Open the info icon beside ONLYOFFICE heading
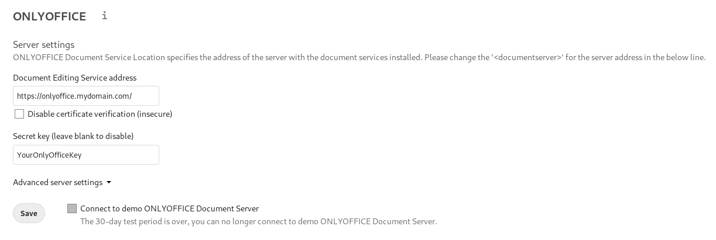This screenshot has height=240, width=716. pyautogui.click(x=105, y=16)
